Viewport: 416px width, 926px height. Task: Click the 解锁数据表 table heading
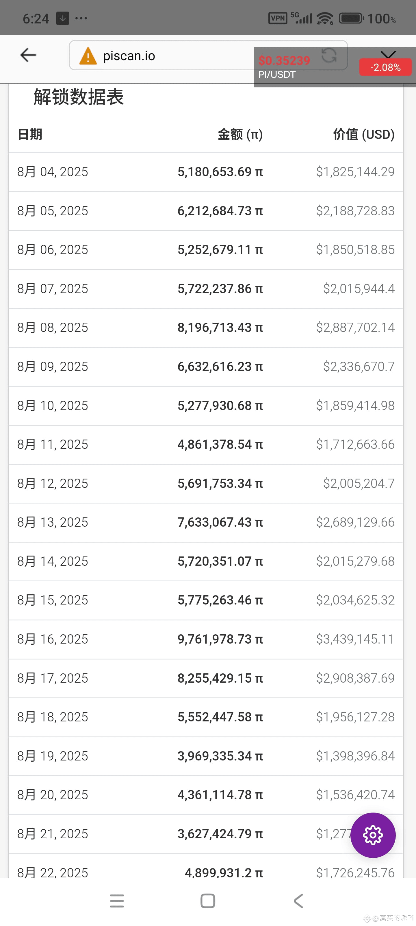[79, 97]
